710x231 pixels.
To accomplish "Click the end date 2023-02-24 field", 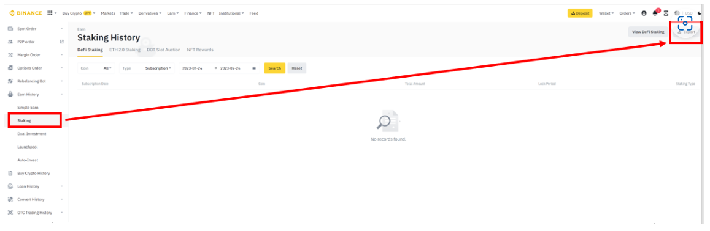I will [230, 68].
